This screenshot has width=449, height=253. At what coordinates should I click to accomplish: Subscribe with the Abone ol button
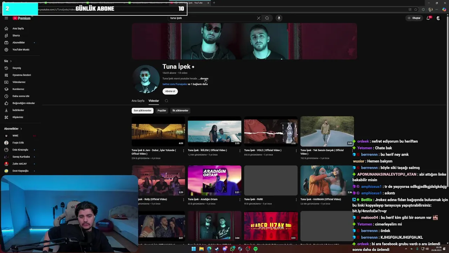pyautogui.click(x=170, y=91)
